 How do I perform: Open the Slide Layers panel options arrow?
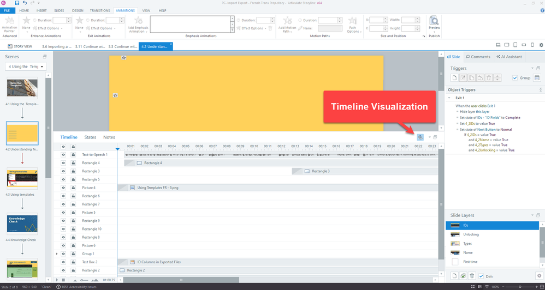pos(532,215)
